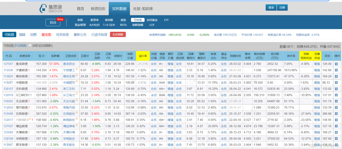The height and width of the screenshot is (149, 342).
Task: Click the 手动刷新 link
Action: 21,46
